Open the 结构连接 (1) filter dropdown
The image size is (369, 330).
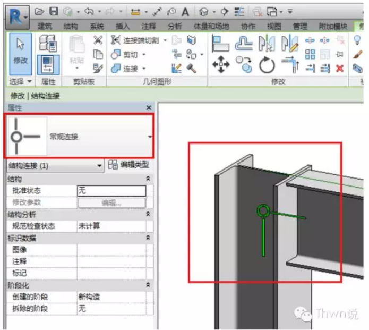99,166
